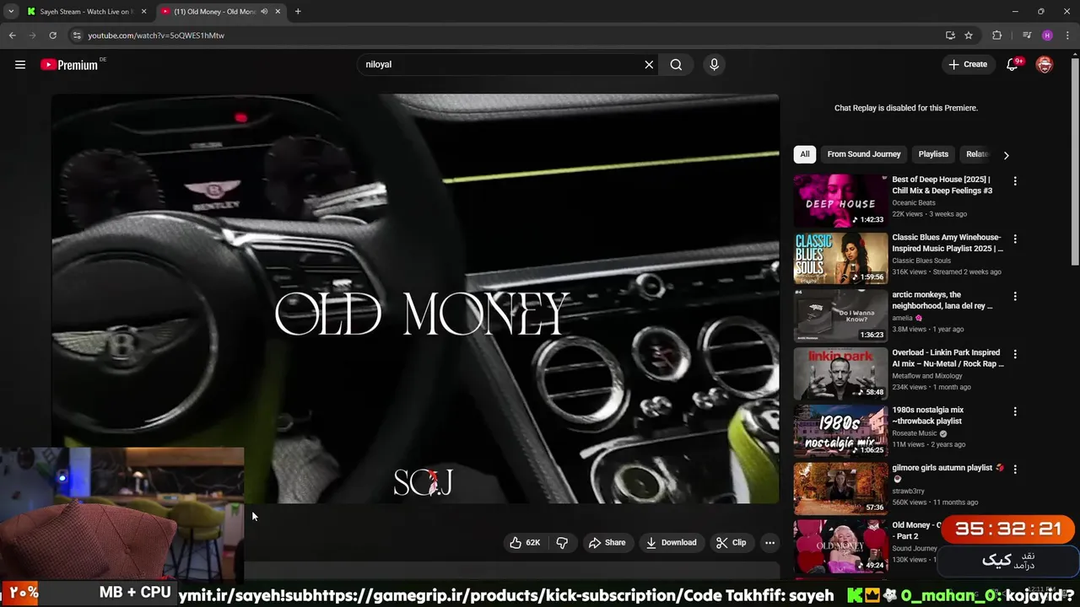Reload the YouTube page

pos(52,35)
